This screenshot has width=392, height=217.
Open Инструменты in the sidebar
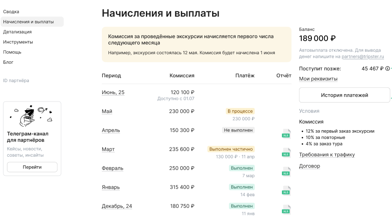point(18,42)
